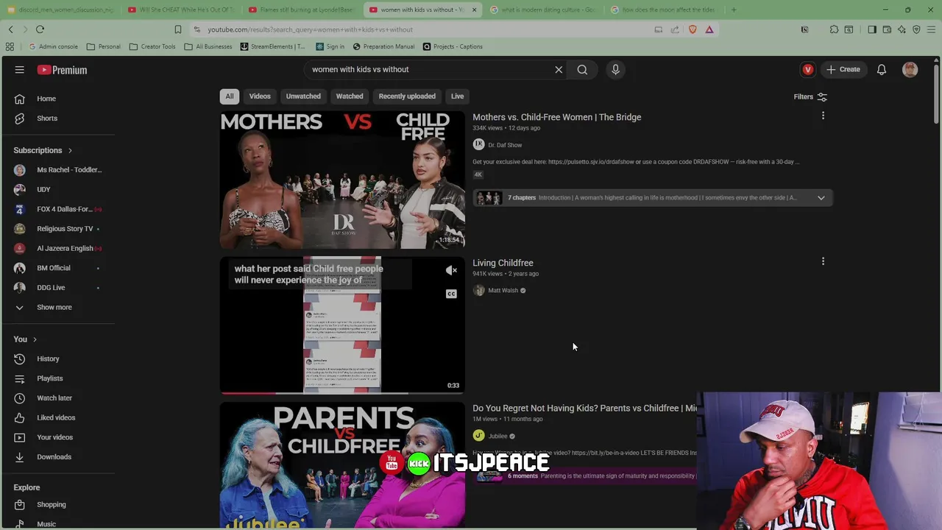This screenshot has height=530, width=942.
Task: Click Brave Shields lion icon in address bar
Action: pos(693,29)
